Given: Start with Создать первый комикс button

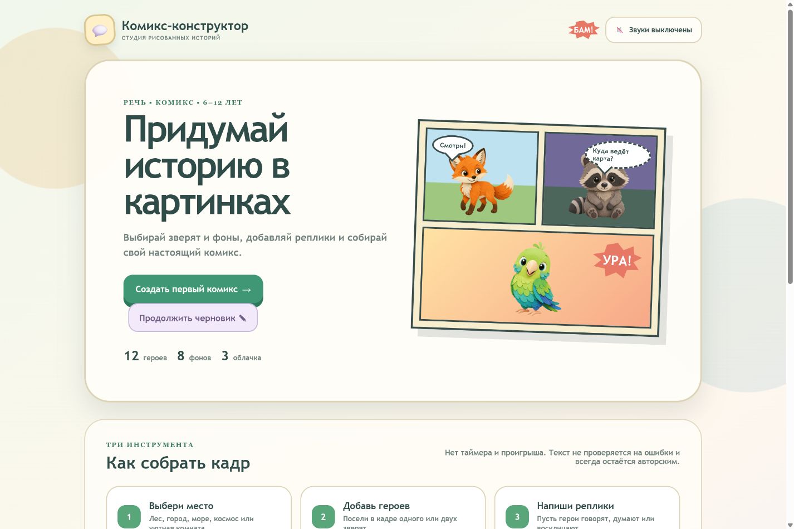Looking at the screenshot, I should point(193,289).
